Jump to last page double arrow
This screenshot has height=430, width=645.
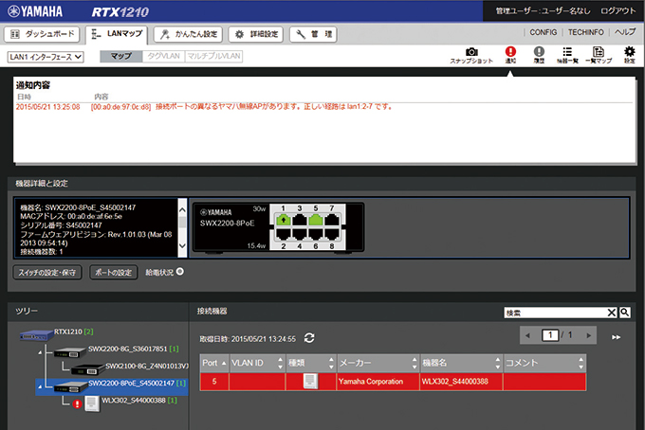(616, 337)
